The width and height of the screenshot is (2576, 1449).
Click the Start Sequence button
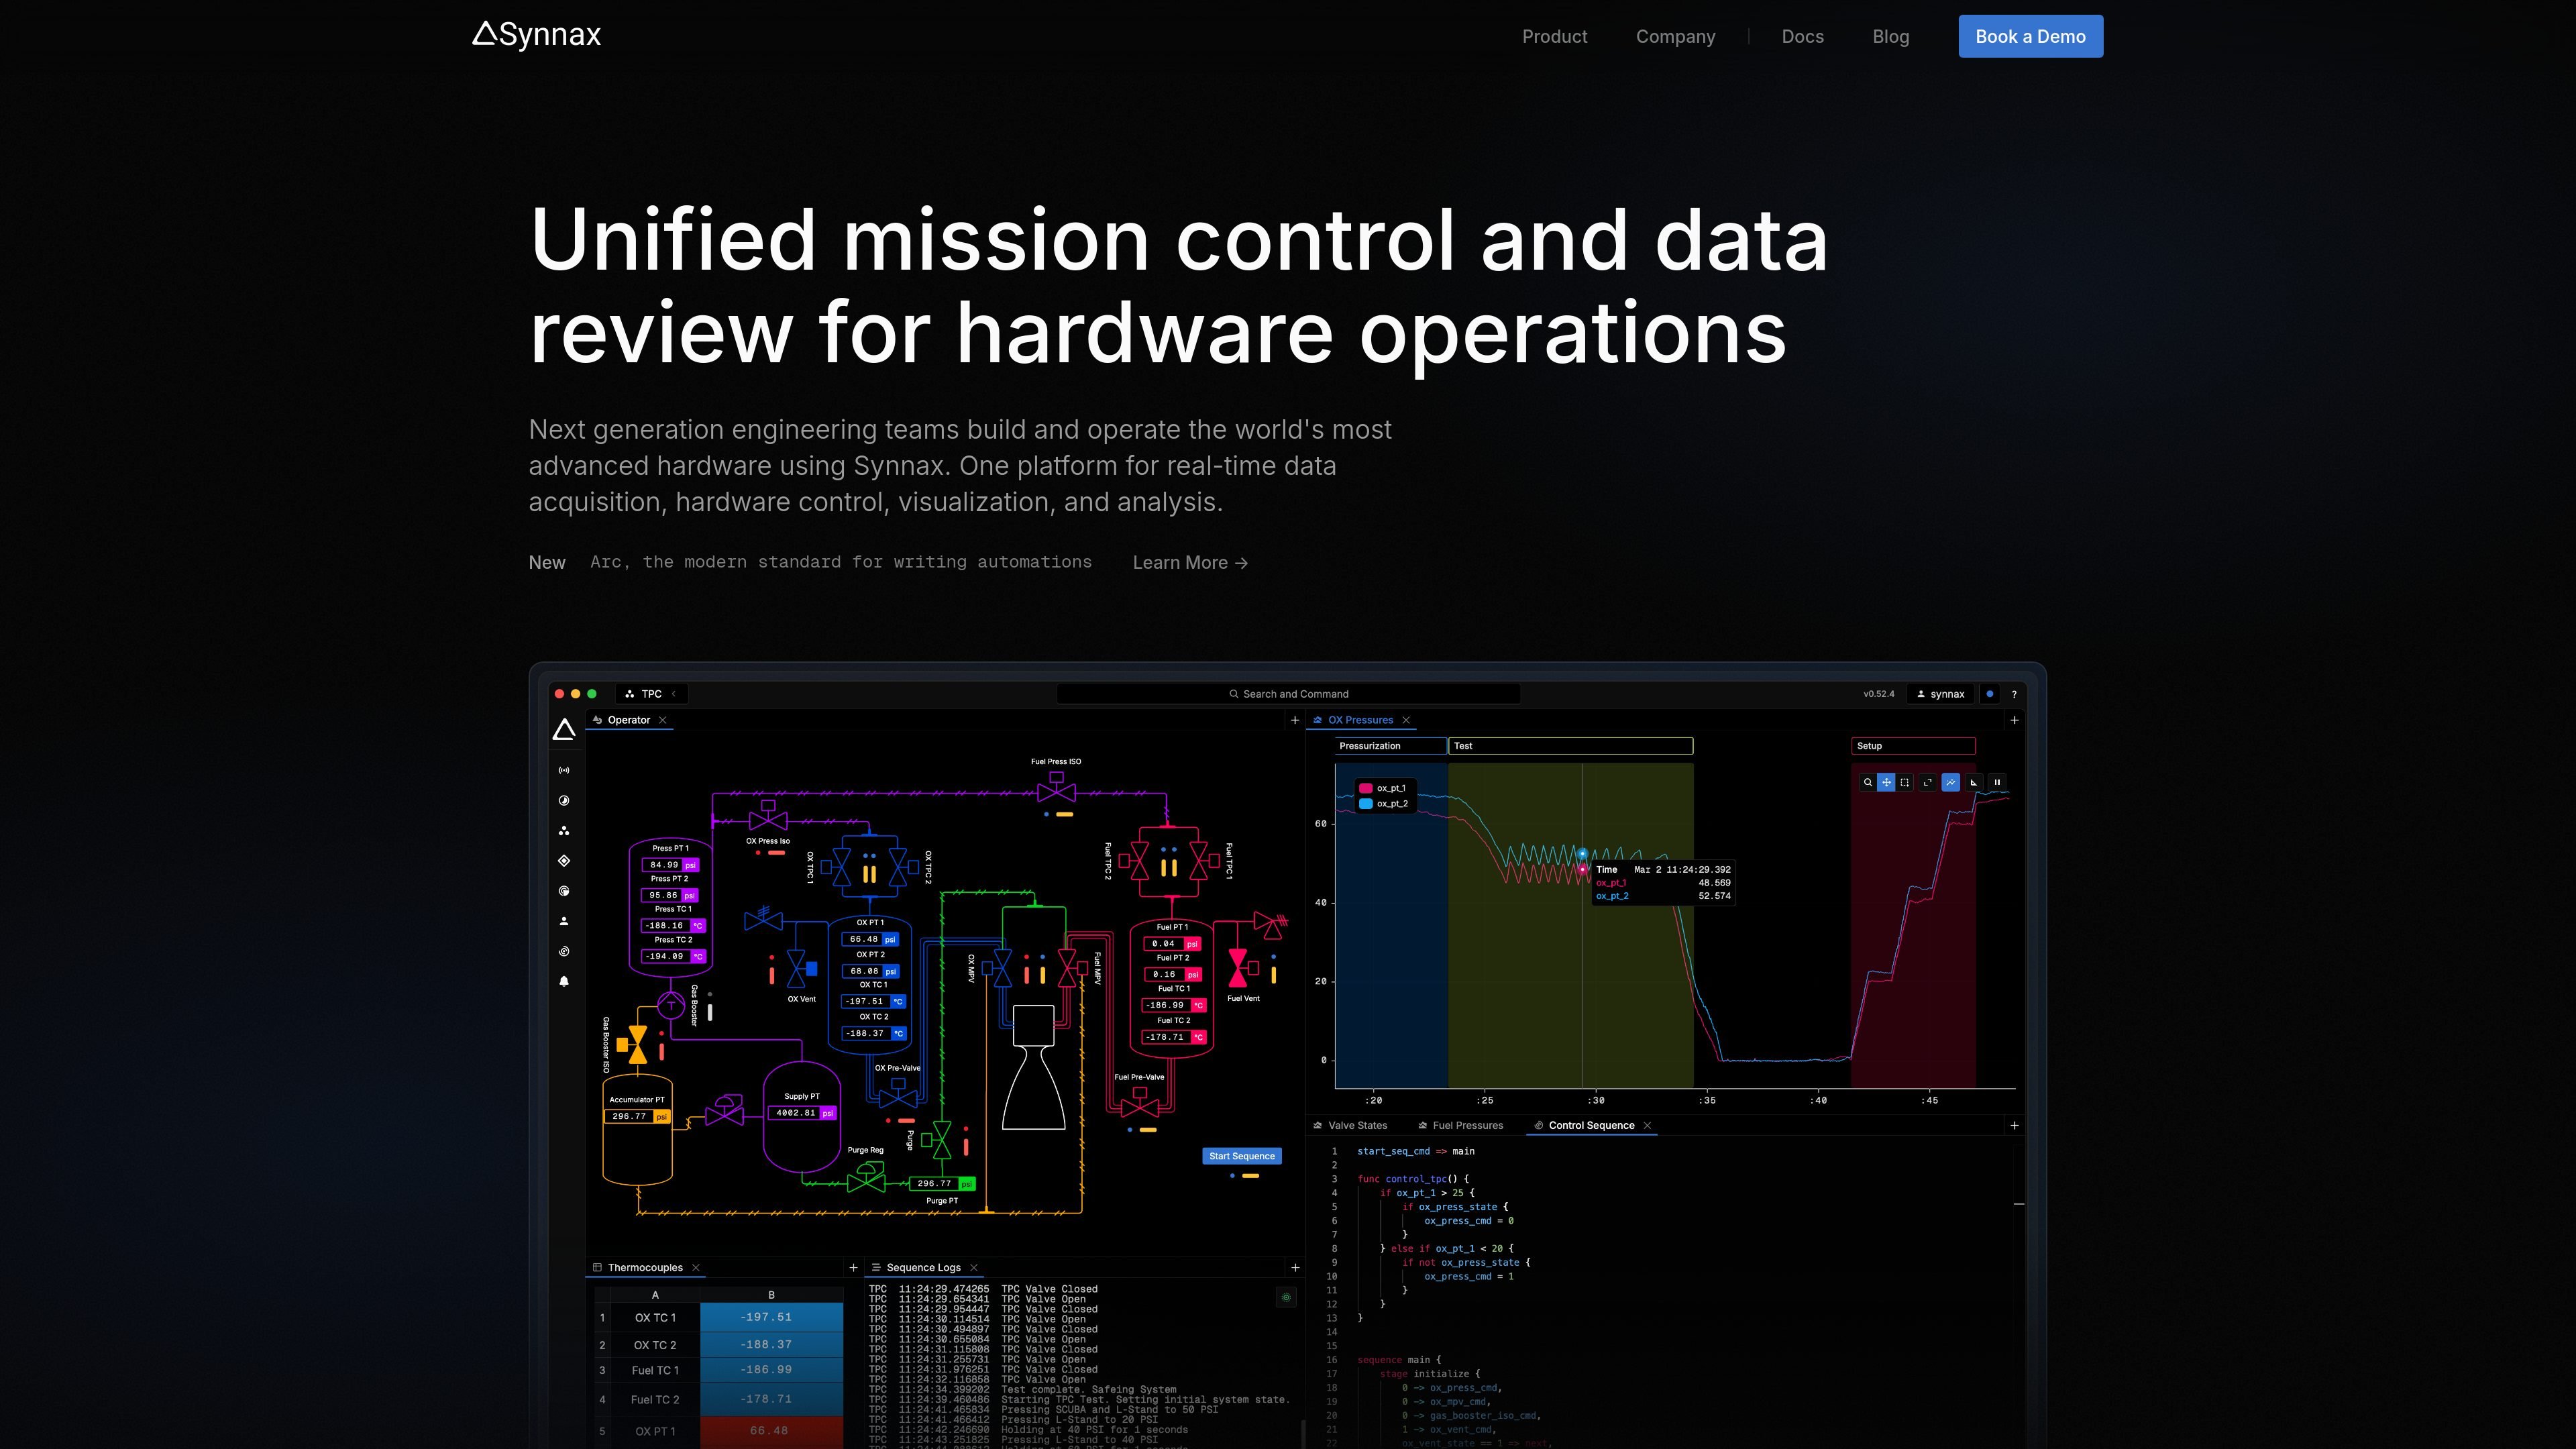click(1241, 1156)
